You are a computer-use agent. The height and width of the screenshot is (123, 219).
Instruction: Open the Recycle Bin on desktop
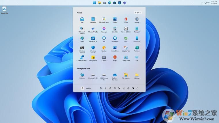(x=4, y=9)
